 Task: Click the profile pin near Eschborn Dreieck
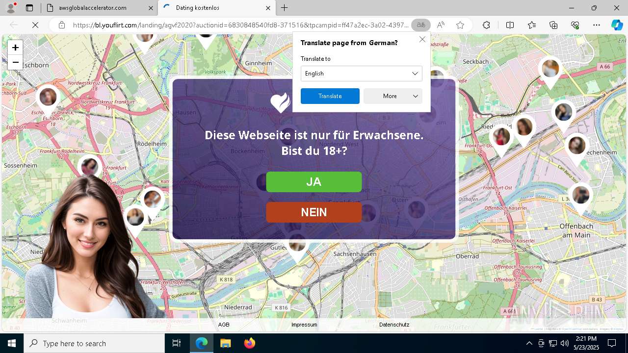48,100
